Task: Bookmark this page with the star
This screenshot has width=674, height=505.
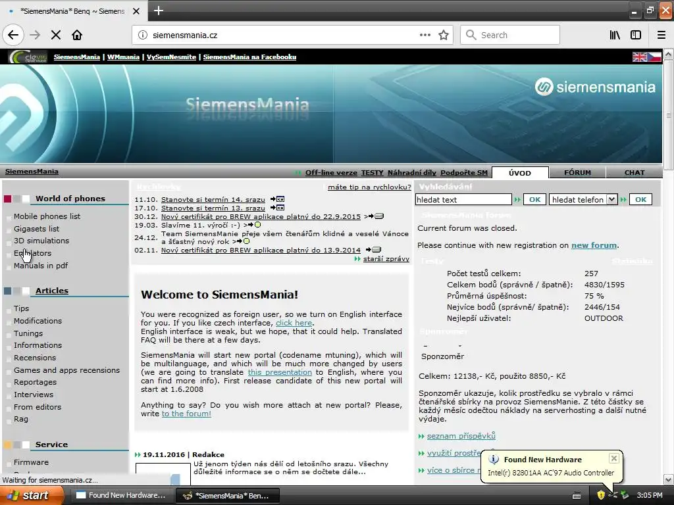Action: click(444, 35)
